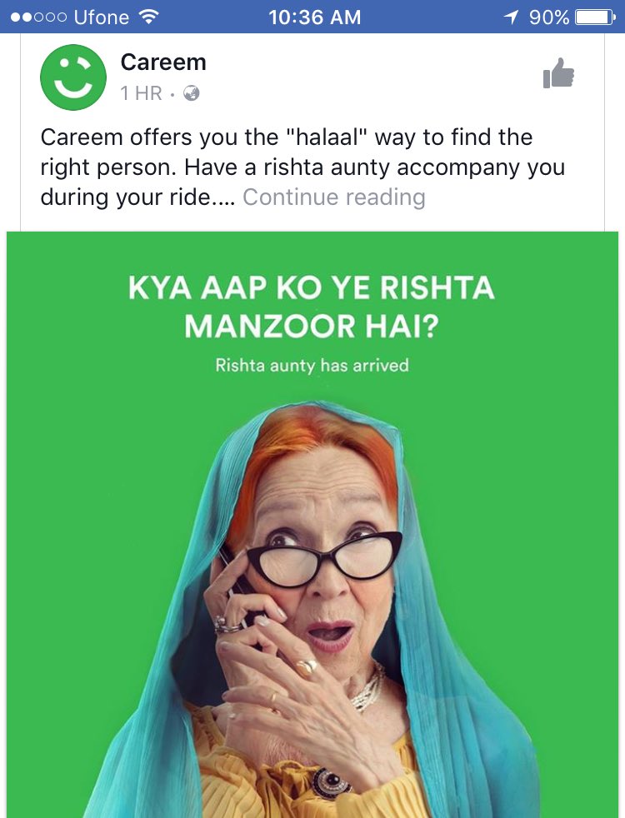
Task: Tap the Wi-Fi icon in status bar
Action: coord(149,17)
